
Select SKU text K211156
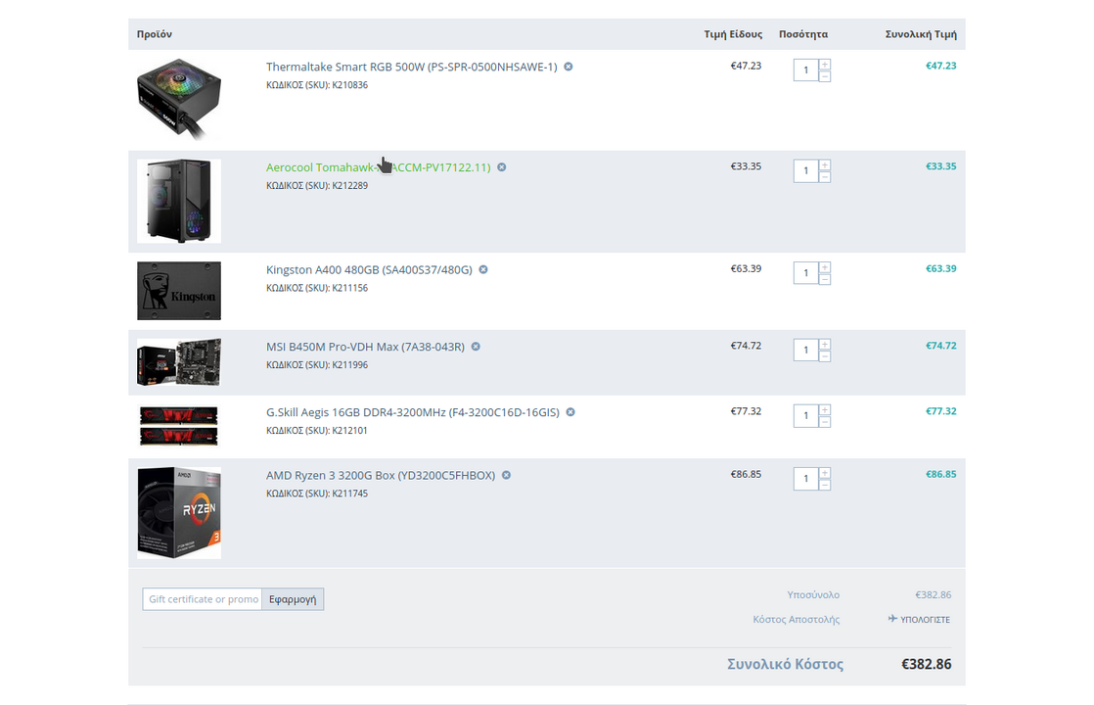349,288
